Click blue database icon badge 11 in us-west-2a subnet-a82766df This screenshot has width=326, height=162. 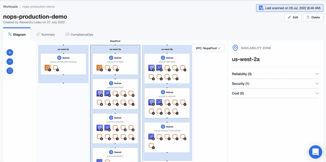(108, 93)
